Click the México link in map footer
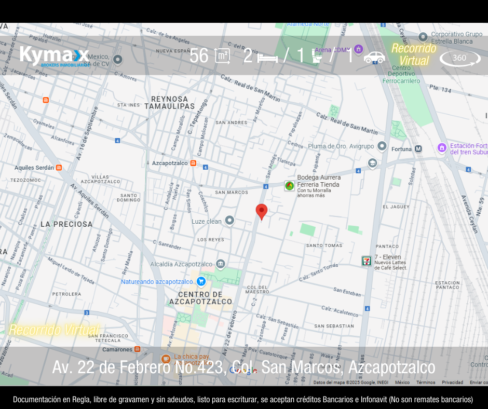The image size is (488, 409). pos(402,382)
